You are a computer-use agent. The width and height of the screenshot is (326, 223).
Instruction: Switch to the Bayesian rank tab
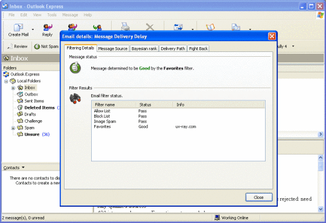(144, 48)
